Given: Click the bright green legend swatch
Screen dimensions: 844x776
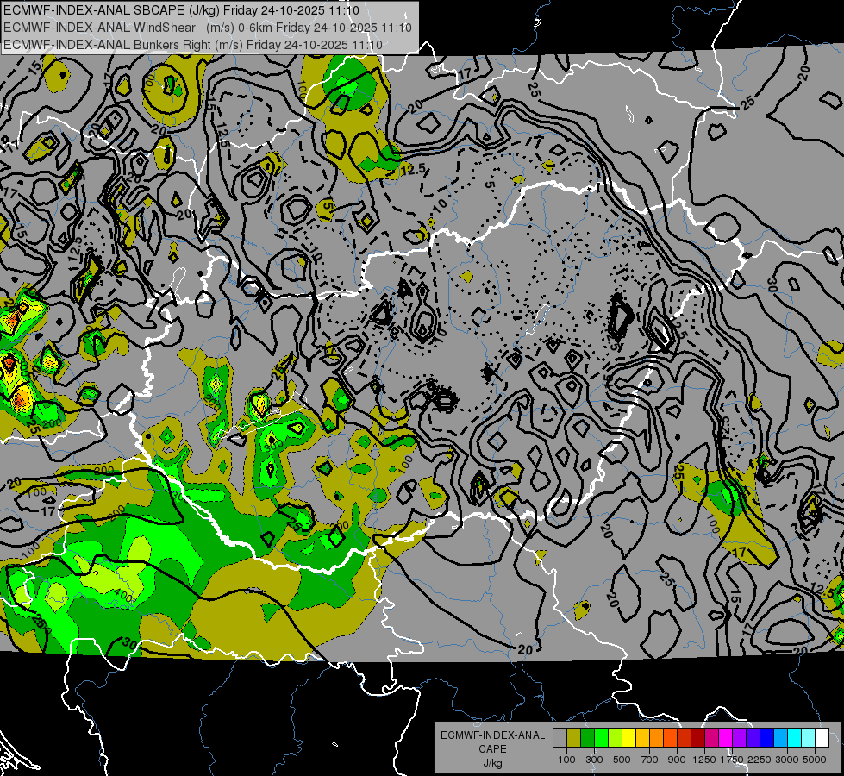Looking at the screenshot, I should point(601,738).
